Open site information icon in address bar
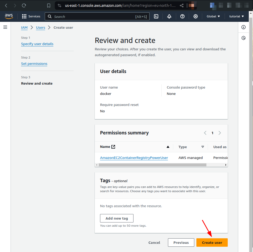Image resolution: width=253 pixels, height=252 pixels. (59, 6)
